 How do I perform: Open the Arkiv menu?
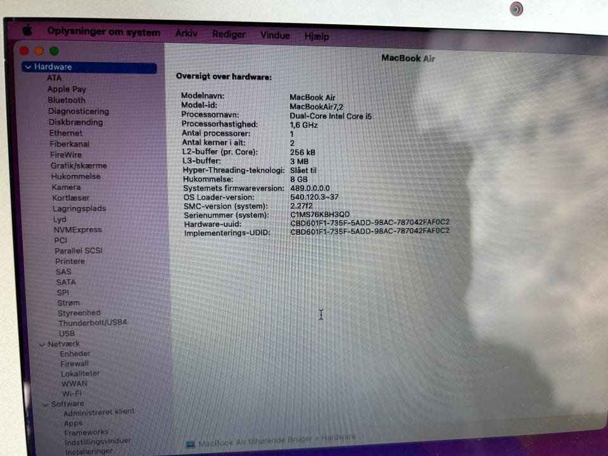(x=186, y=34)
